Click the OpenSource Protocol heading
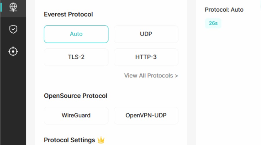 [x=75, y=96]
